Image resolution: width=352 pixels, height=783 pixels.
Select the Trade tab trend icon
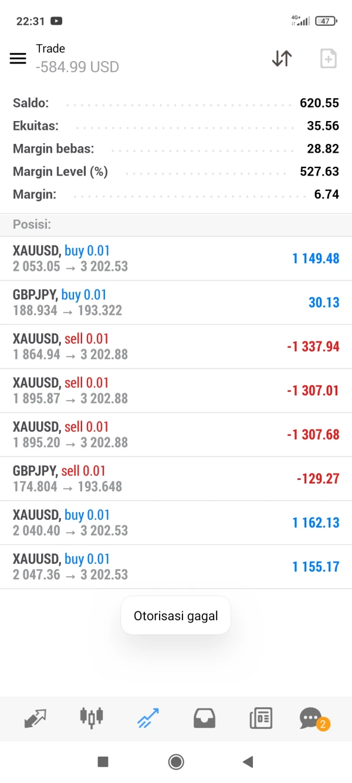(x=148, y=718)
